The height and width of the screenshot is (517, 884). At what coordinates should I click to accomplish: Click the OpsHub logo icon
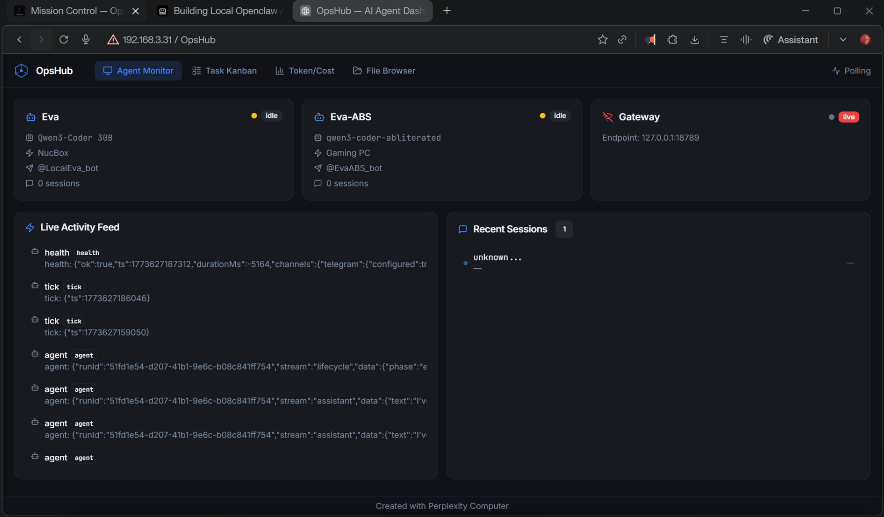[x=21, y=71]
